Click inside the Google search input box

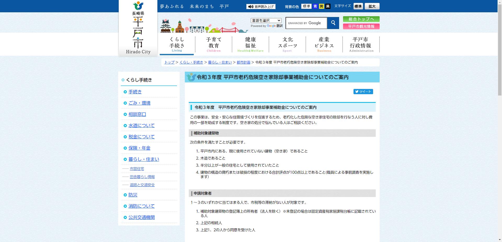pyautogui.click(x=306, y=23)
